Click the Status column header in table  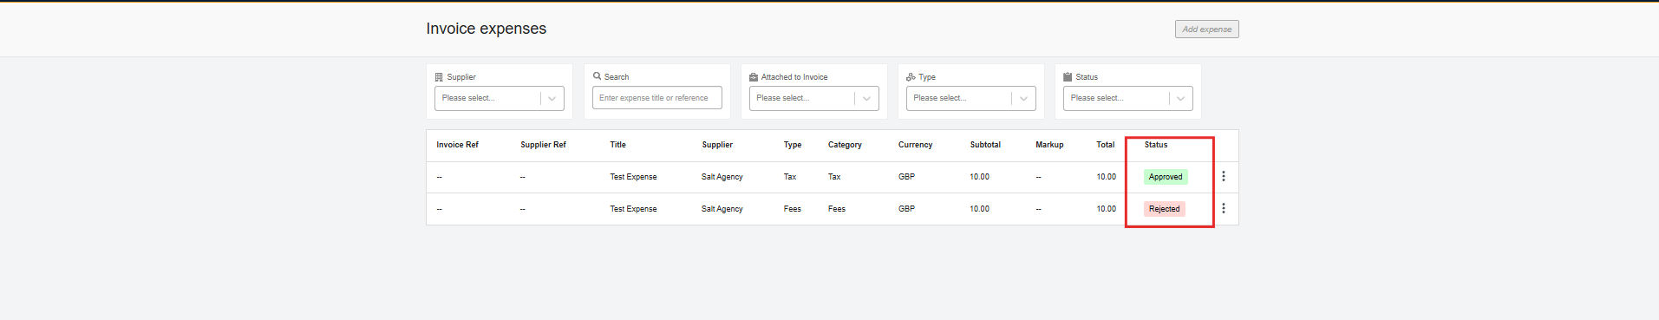(x=1156, y=145)
